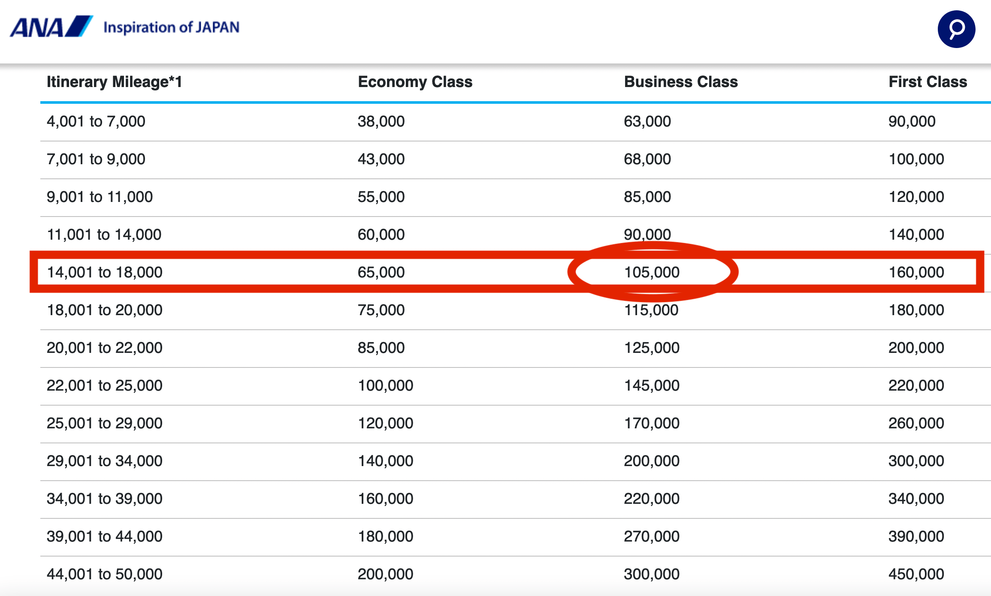Image resolution: width=991 pixels, height=596 pixels.
Task: Click the 18,001 to 20,000 mileage cell
Action: [x=105, y=310]
